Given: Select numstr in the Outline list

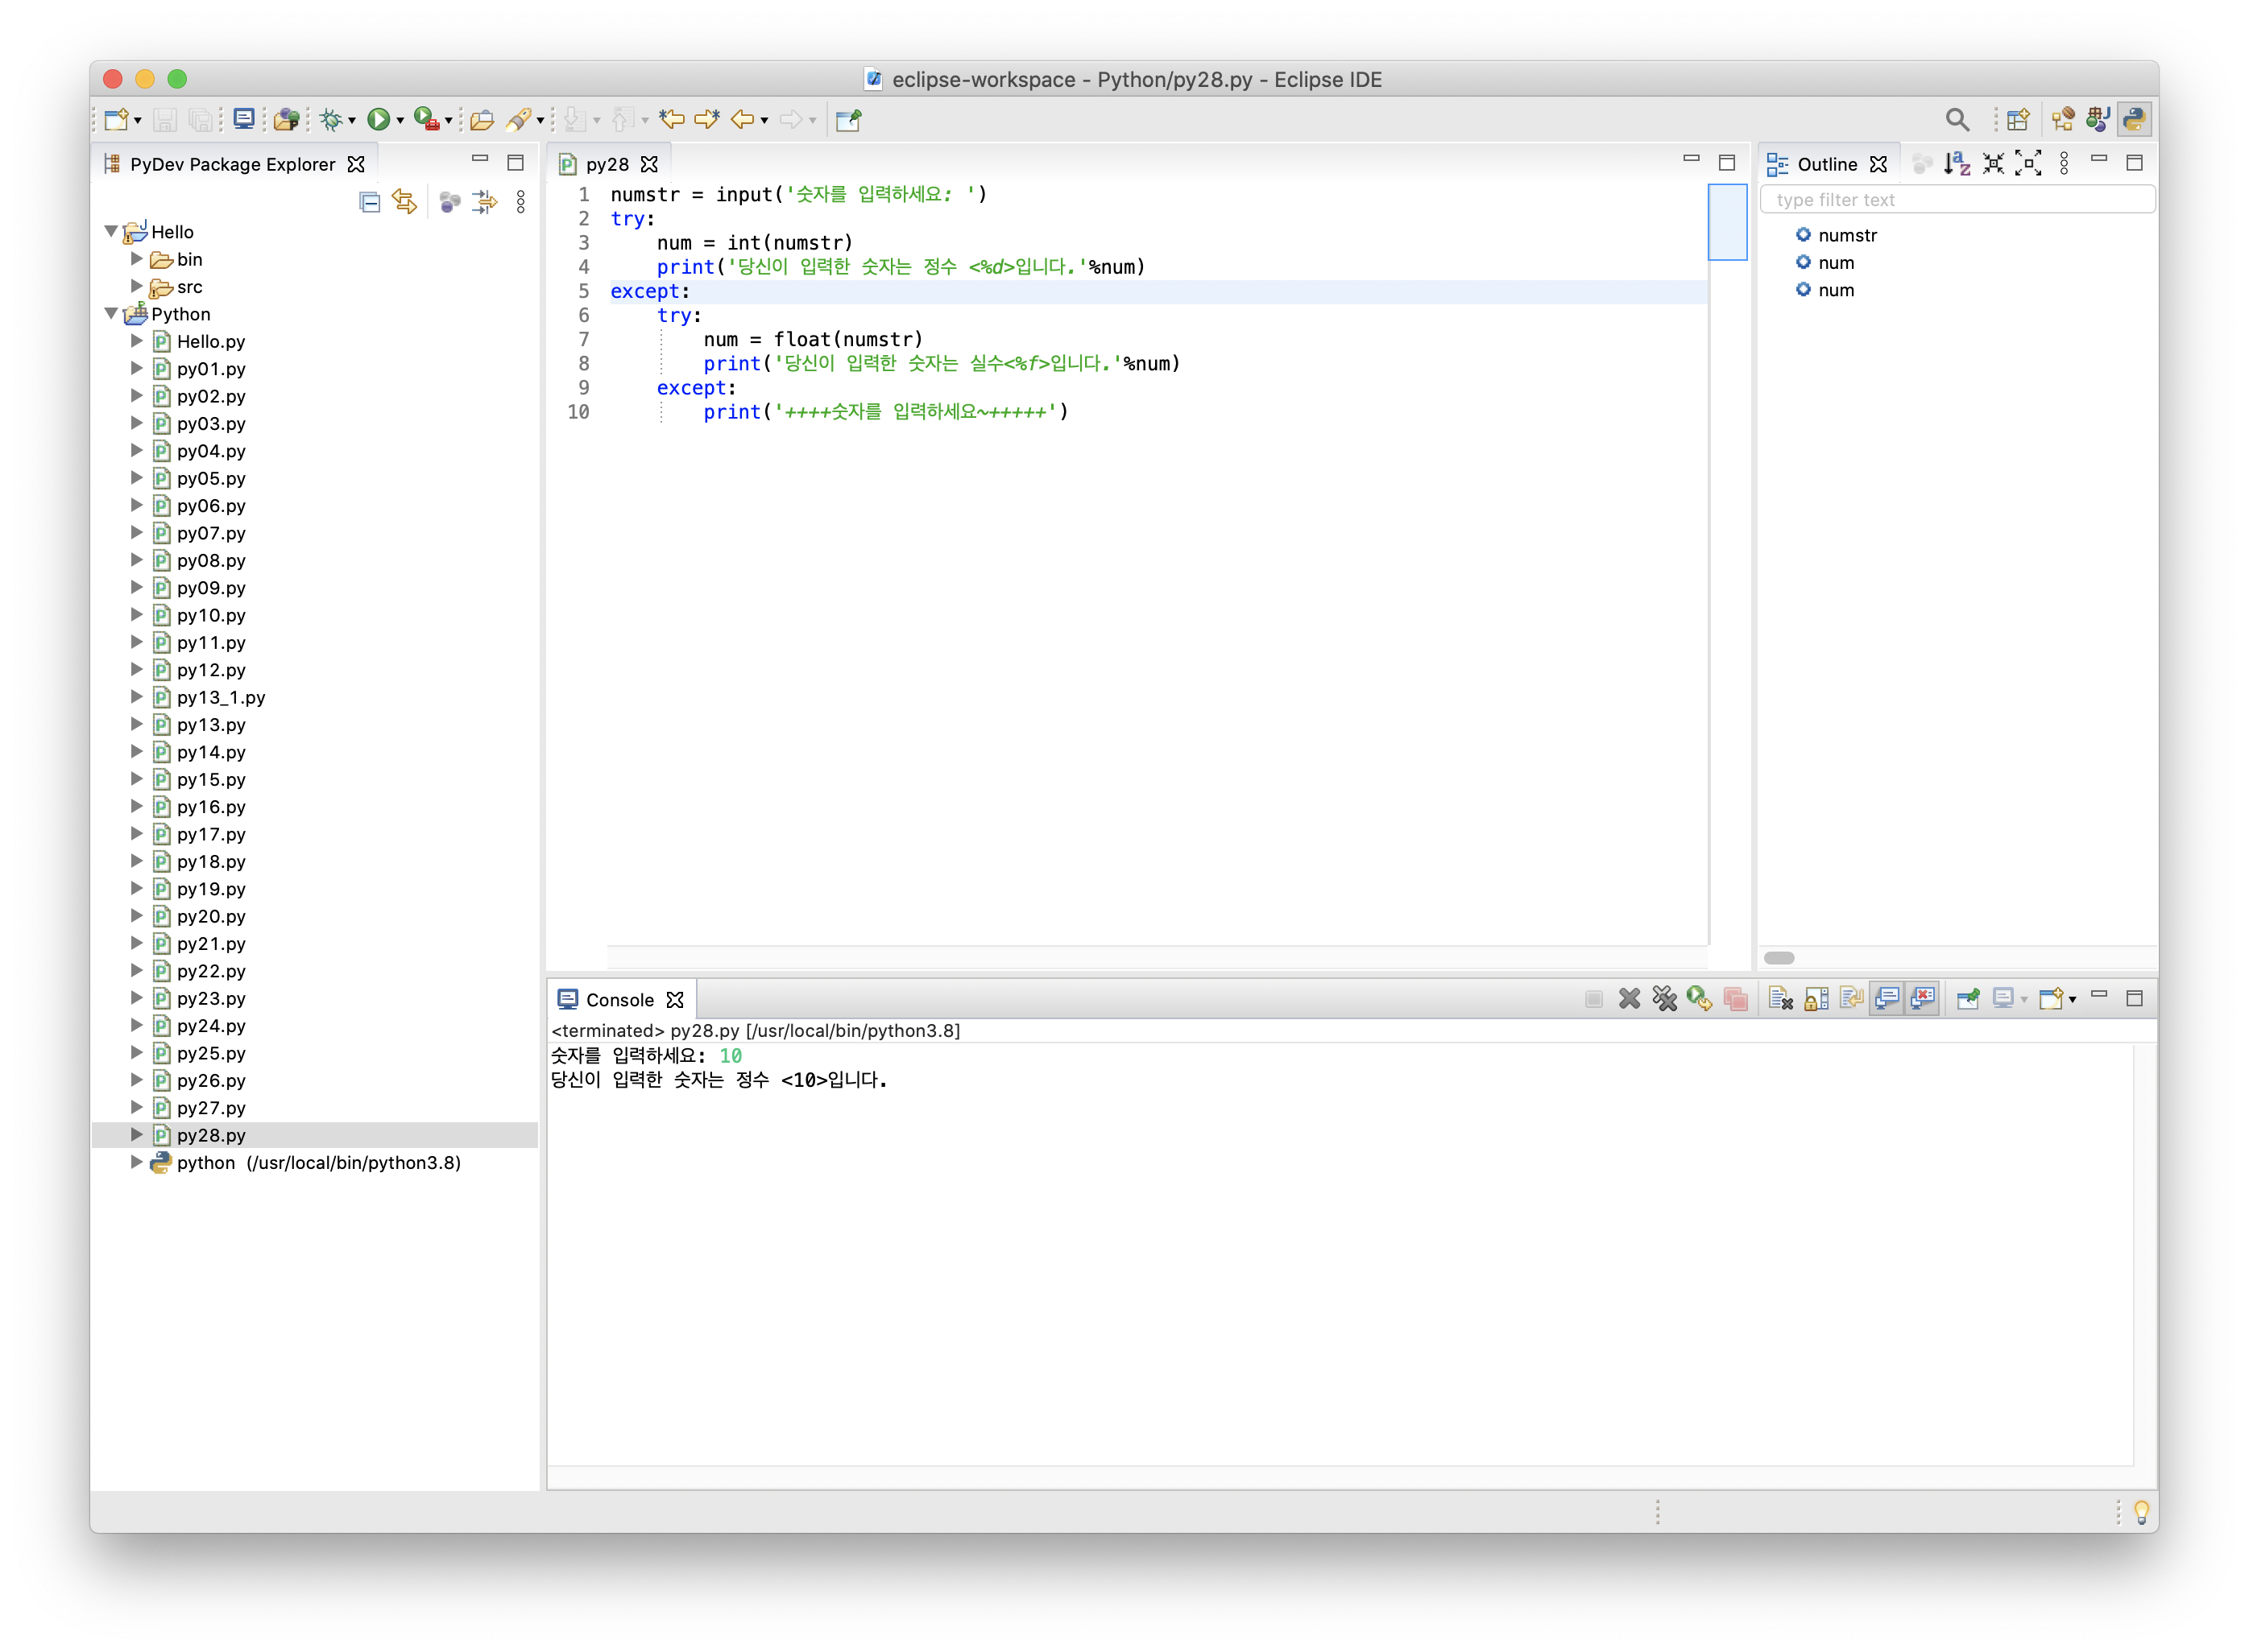Looking at the screenshot, I should [x=1848, y=235].
